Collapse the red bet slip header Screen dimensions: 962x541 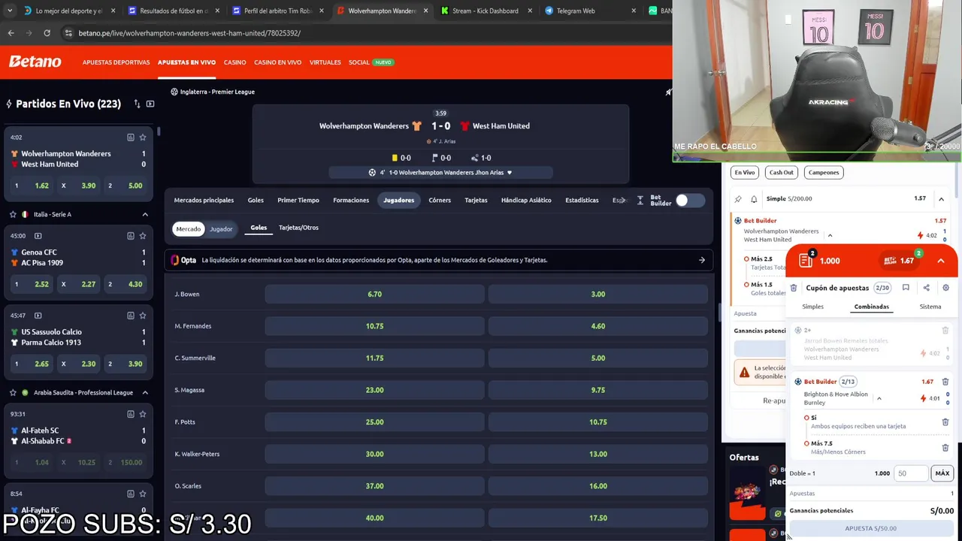(x=941, y=261)
